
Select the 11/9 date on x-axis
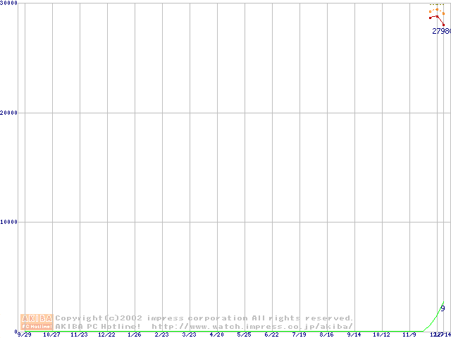409,334
